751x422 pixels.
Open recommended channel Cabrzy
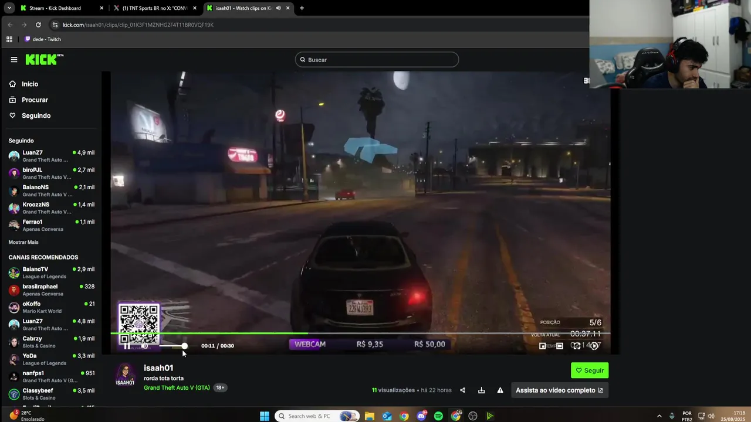click(x=52, y=342)
